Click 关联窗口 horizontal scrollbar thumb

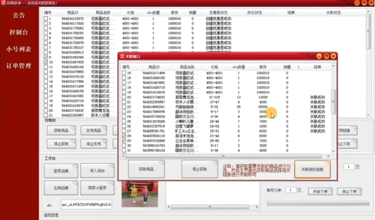coord(223,156)
